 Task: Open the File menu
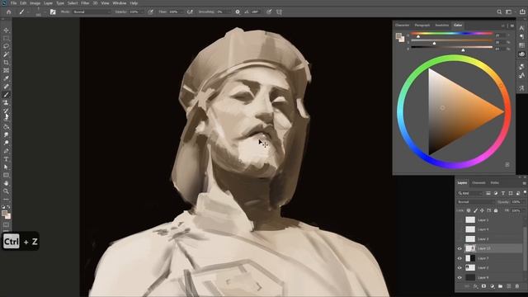(x=13, y=3)
